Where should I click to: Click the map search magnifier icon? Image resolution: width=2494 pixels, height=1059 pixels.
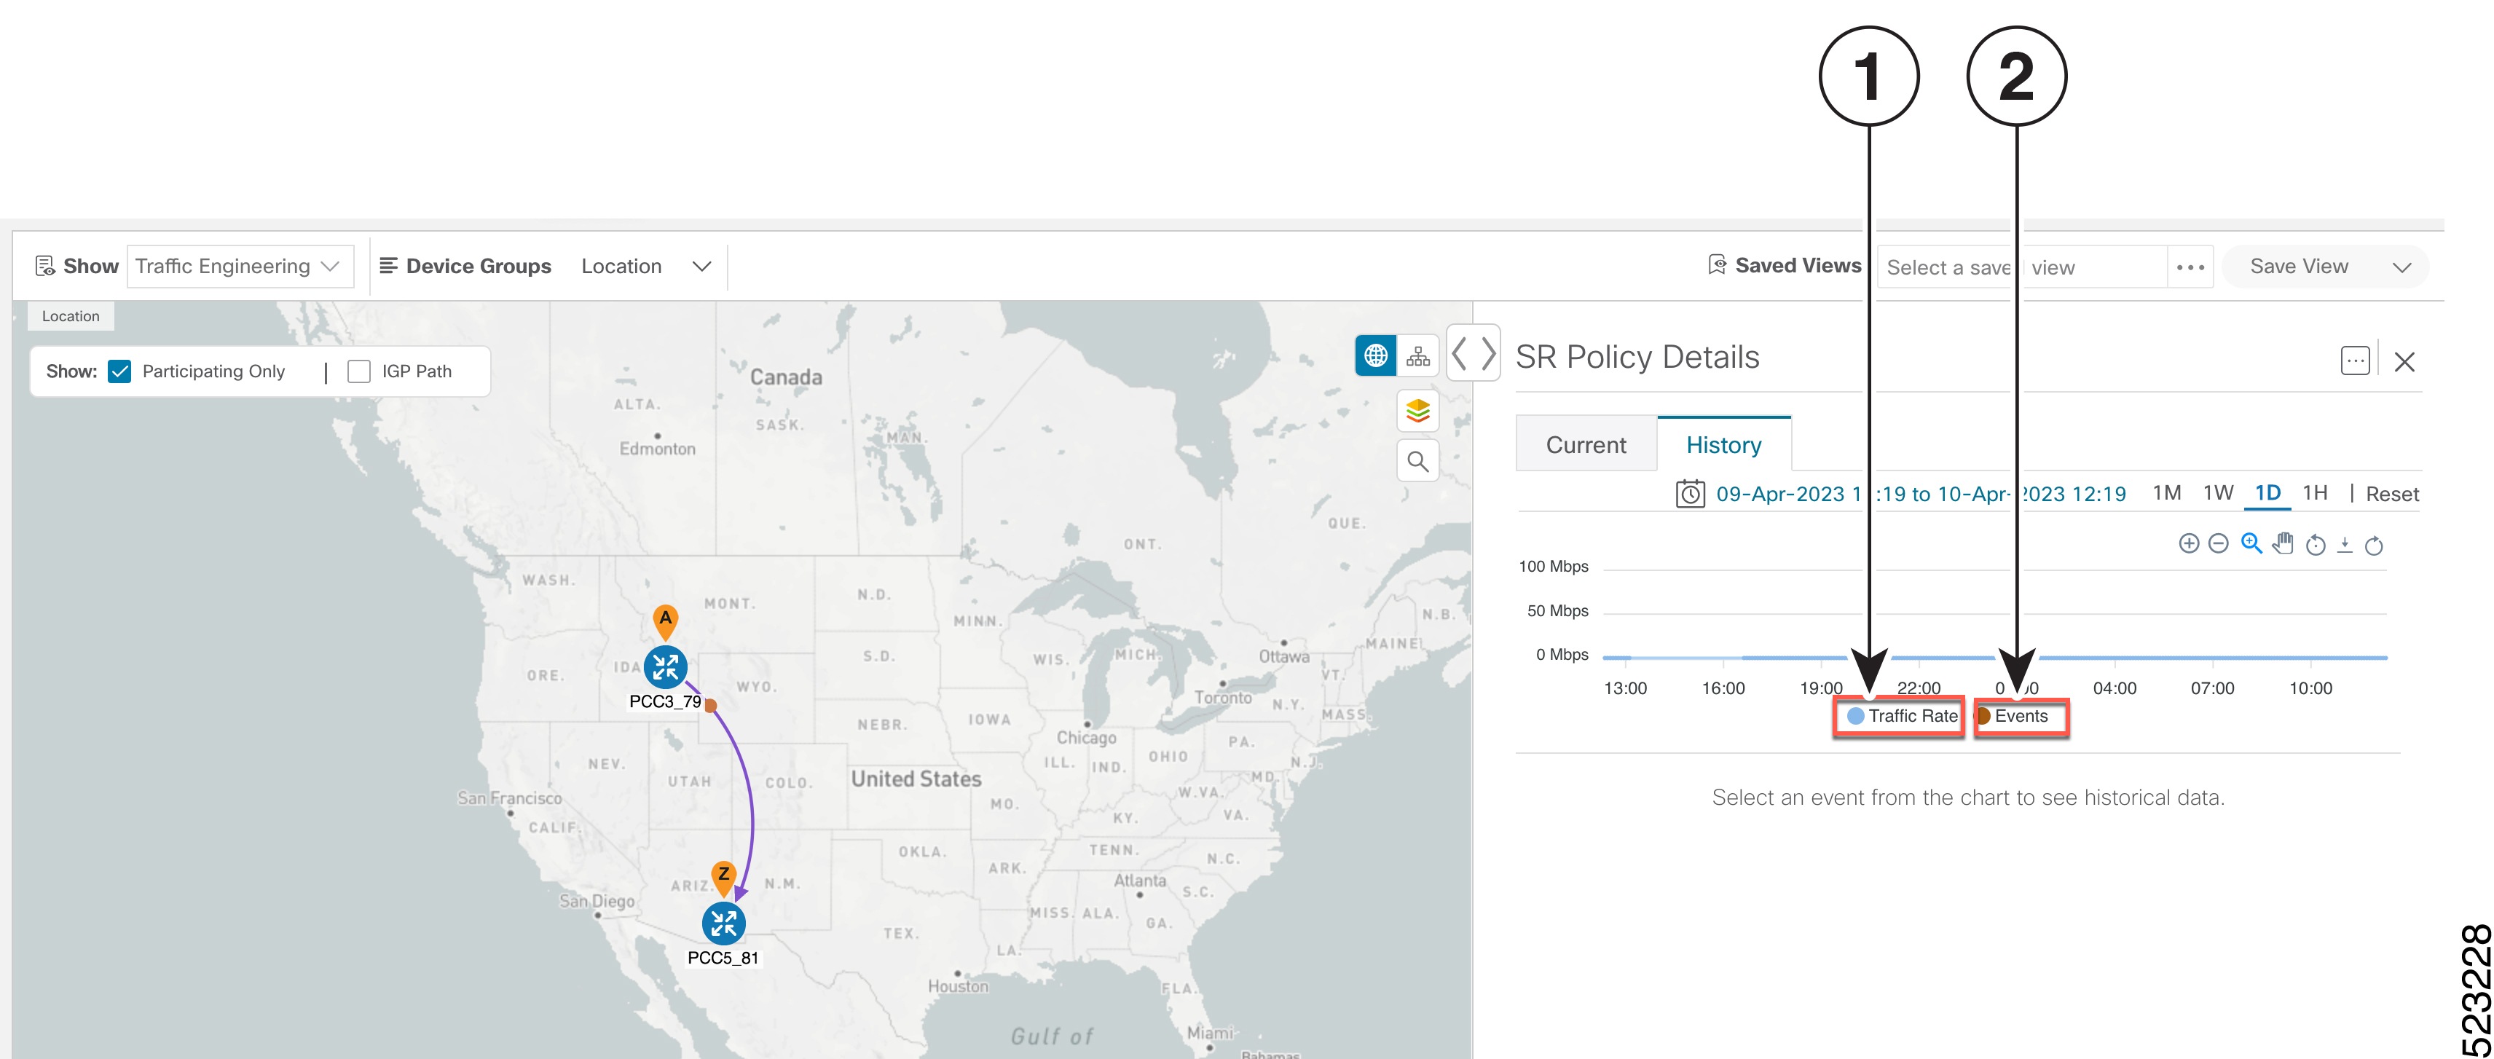click(1417, 462)
